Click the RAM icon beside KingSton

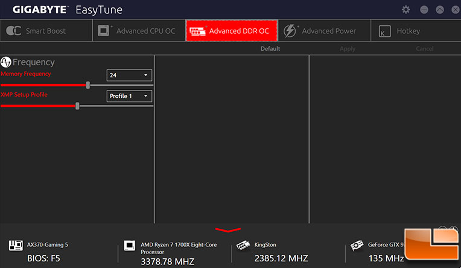(x=243, y=245)
